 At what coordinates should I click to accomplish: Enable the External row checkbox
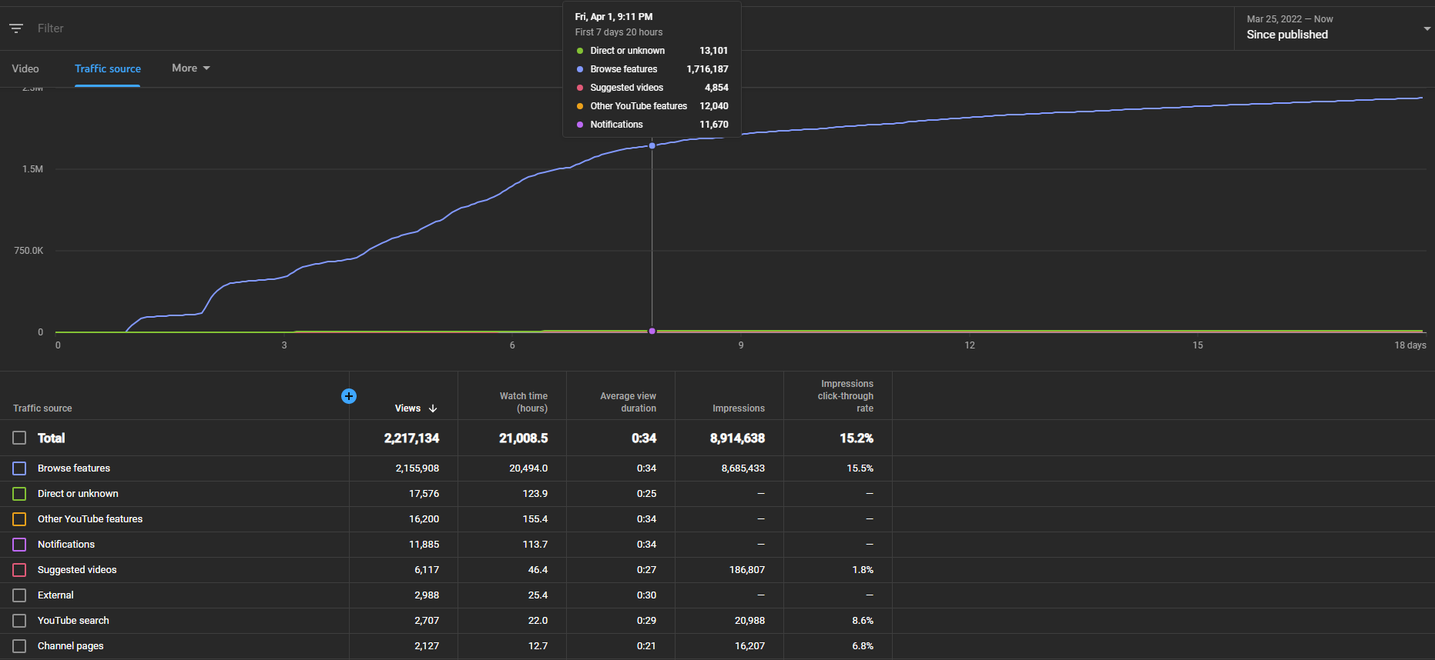[x=19, y=595]
